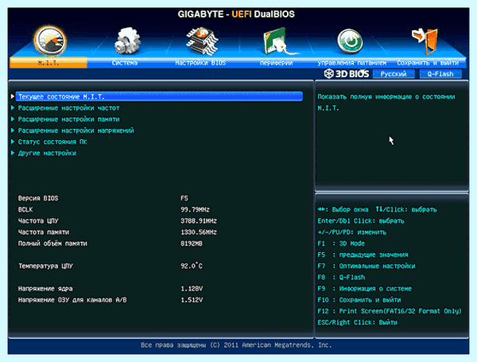Open Расширенные настройки напряжений submenu

pyautogui.click(x=76, y=130)
